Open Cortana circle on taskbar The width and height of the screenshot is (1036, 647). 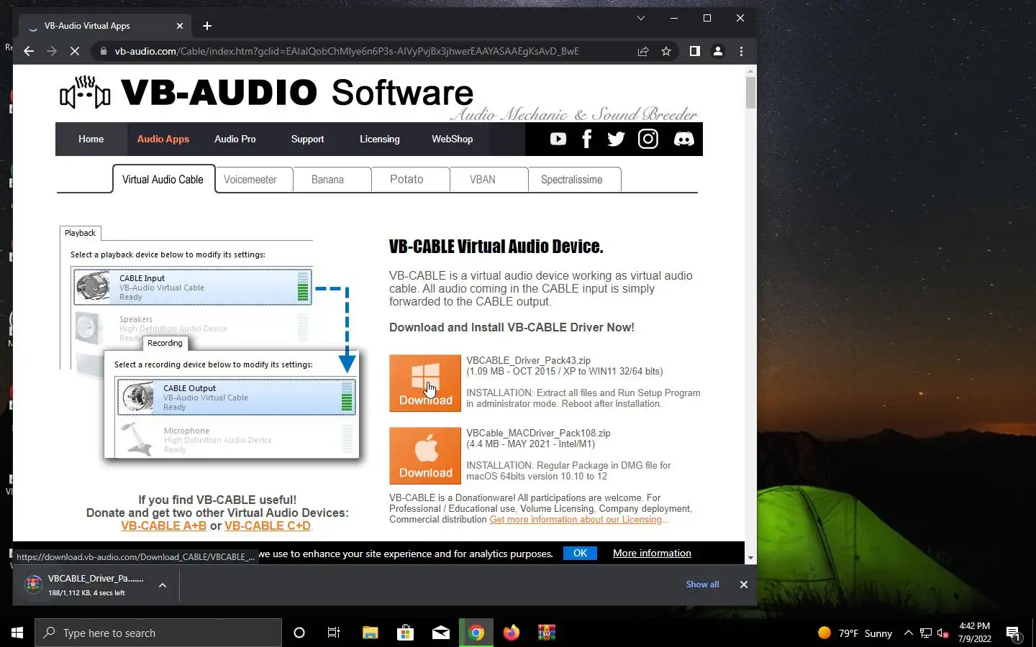(299, 633)
